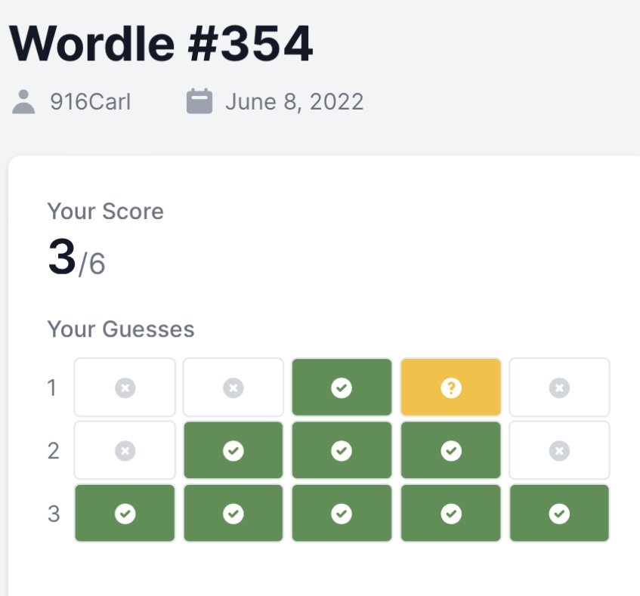Viewport: 640px width, 596px height.
Task: Click the fourth green check in guess 2
Action: [450, 450]
